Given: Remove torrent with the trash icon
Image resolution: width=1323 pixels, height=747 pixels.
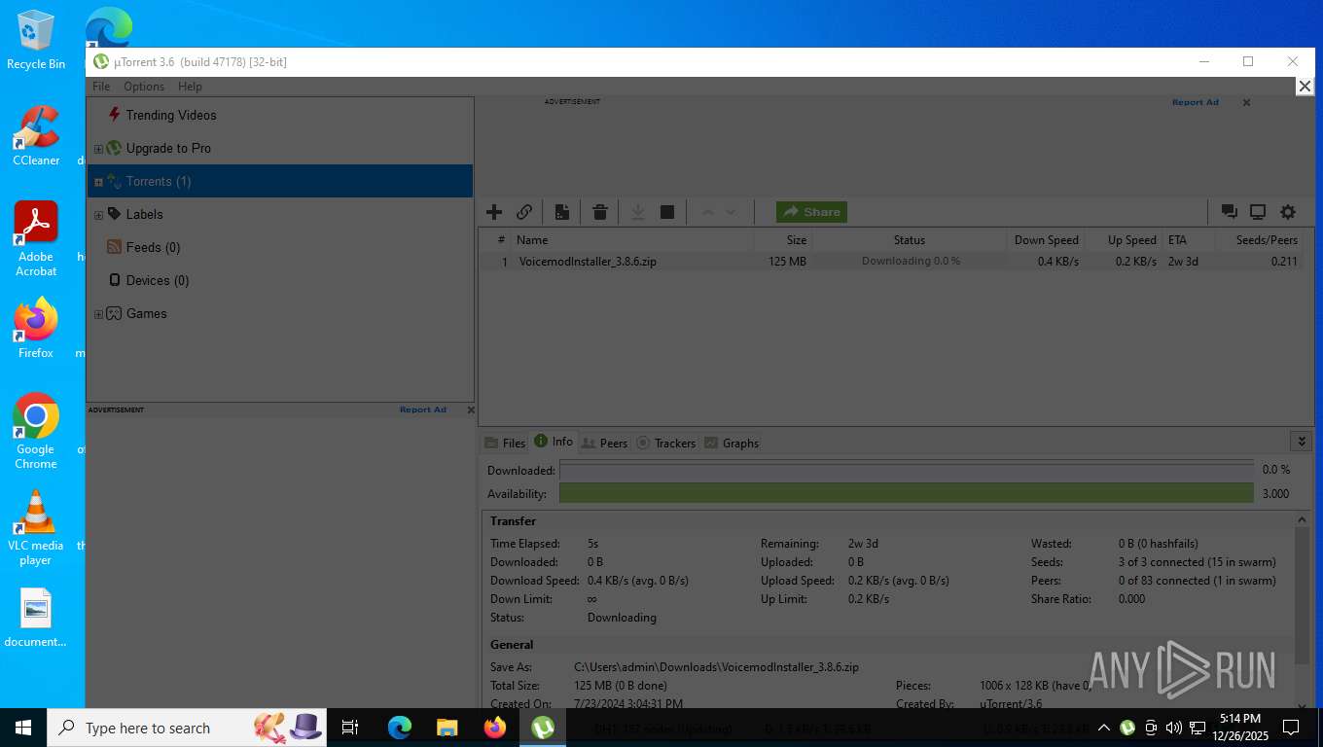Looking at the screenshot, I should (x=600, y=212).
